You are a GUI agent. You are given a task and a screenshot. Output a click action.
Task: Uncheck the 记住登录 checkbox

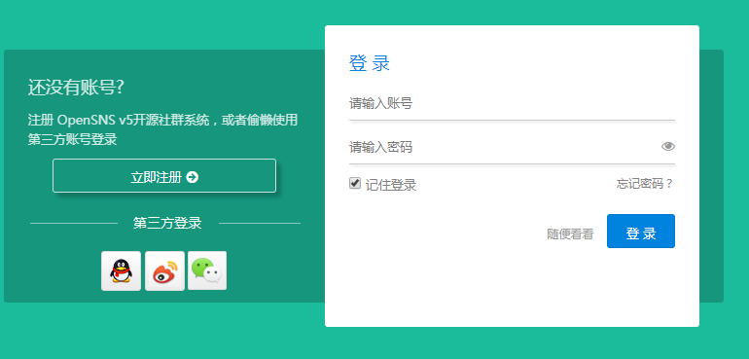pyautogui.click(x=354, y=183)
